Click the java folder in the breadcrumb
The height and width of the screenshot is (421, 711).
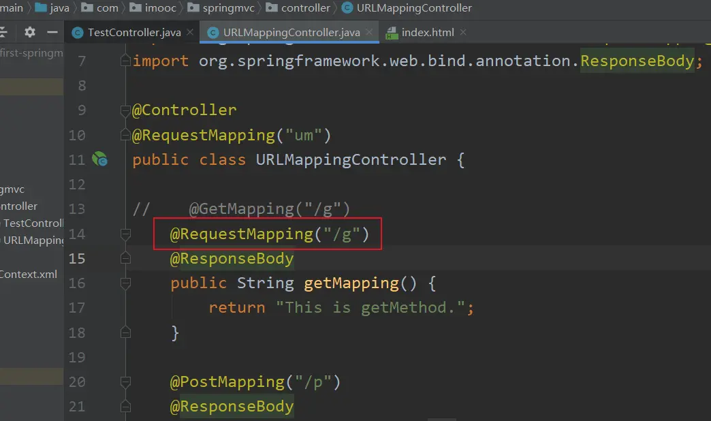click(52, 7)
